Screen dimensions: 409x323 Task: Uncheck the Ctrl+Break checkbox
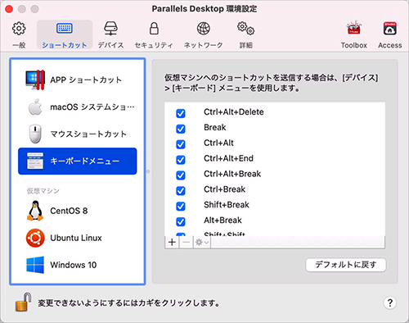[x=181, y=190]
